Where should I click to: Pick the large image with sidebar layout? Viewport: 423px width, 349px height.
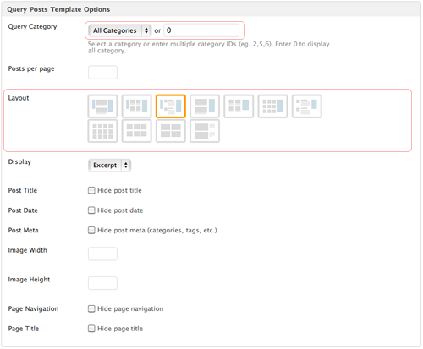(x=205, y=106)
